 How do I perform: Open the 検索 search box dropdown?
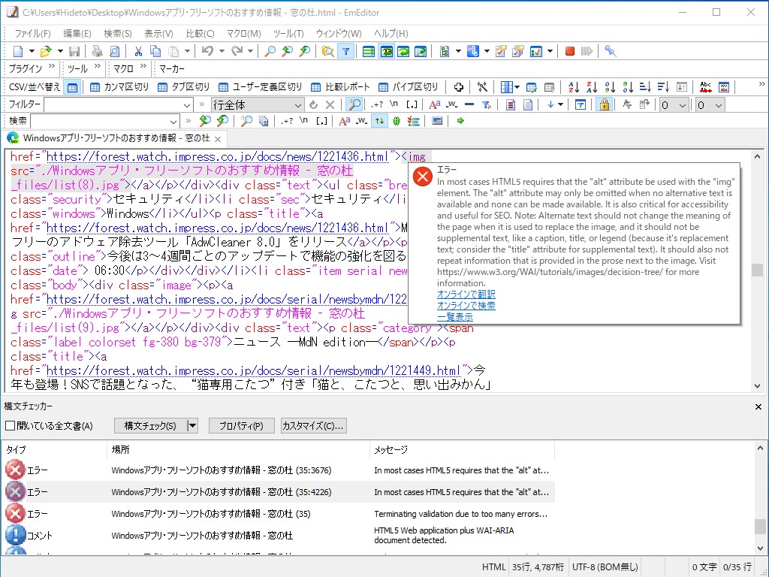pos(173,121)
